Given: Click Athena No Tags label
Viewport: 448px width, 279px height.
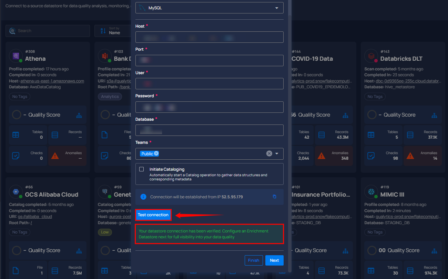Looking at the screenshot, I should click(x=20, y=97).
